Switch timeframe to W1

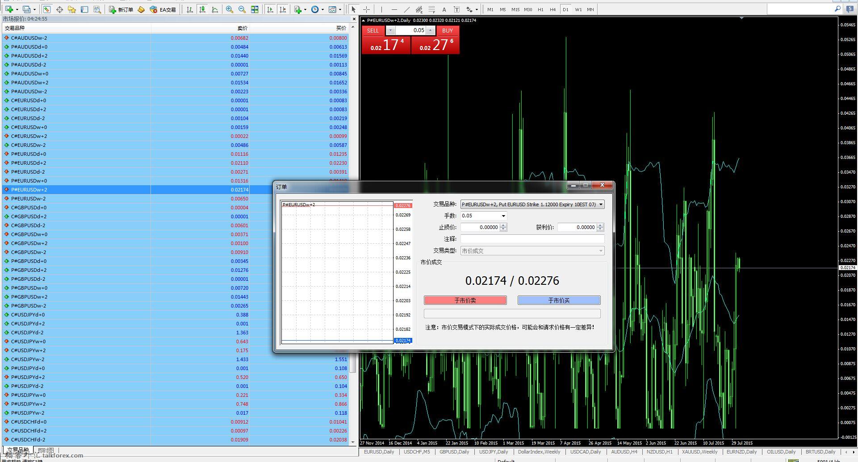(x=578, y=9)
